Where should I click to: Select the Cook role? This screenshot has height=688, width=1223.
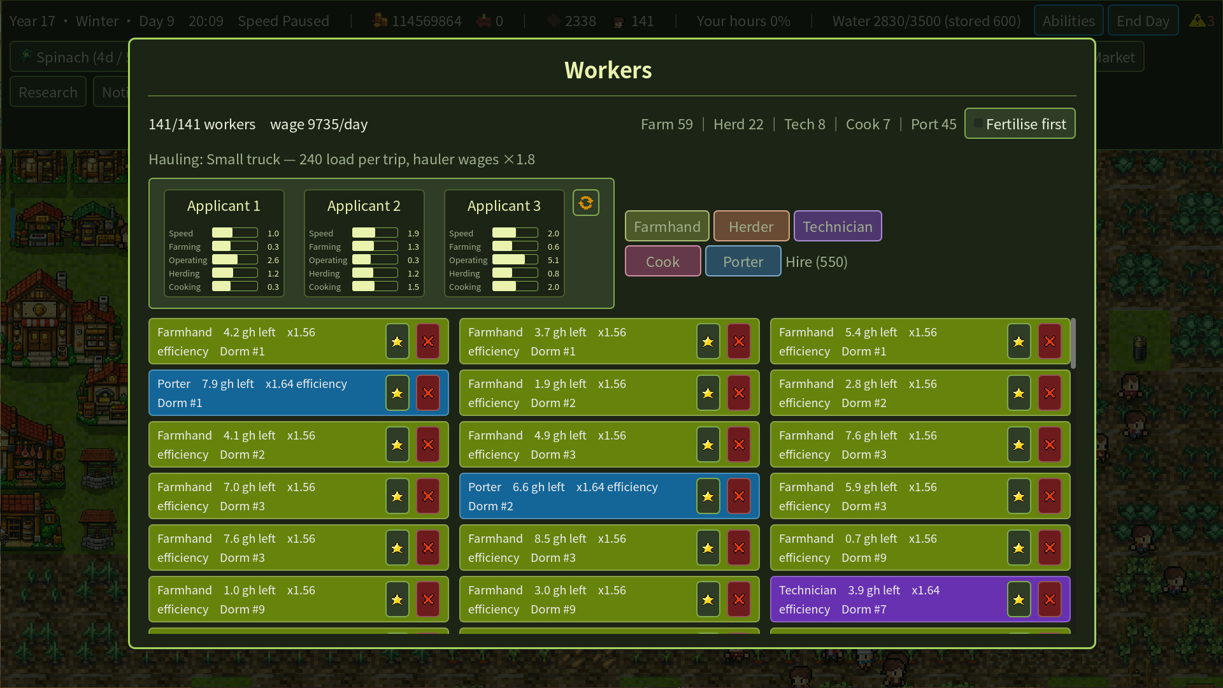click(x=662, y=261)
